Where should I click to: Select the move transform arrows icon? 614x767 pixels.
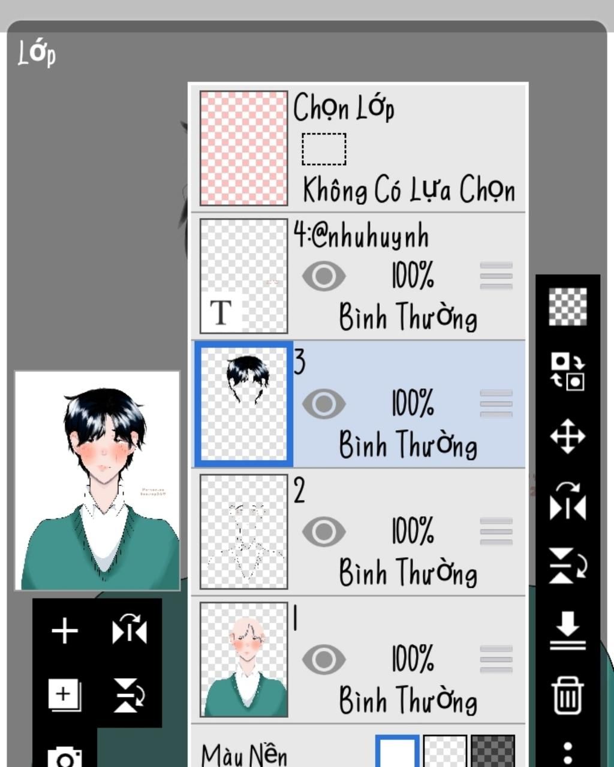[567, 436]
